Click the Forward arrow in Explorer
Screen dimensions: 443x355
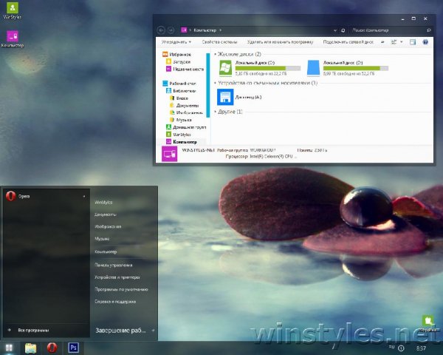[x=171, y=30]
